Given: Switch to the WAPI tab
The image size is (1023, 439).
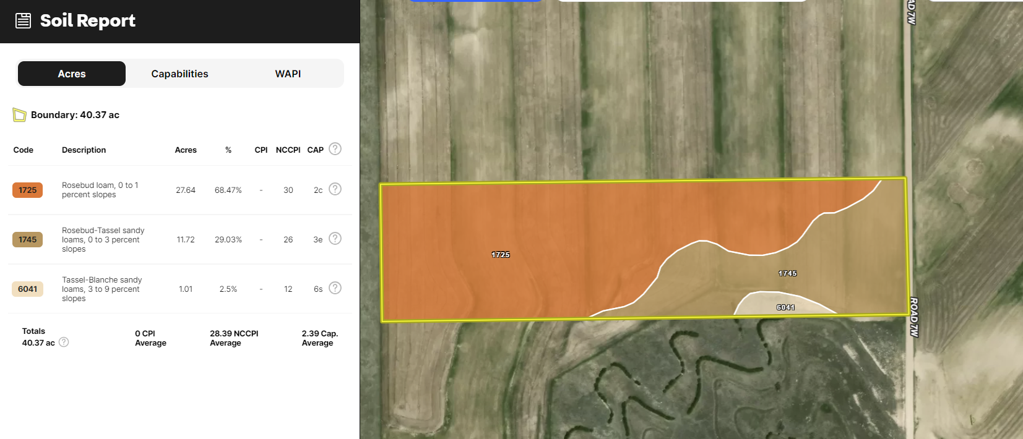Looking at the screenshot, I should pos(288,74).
